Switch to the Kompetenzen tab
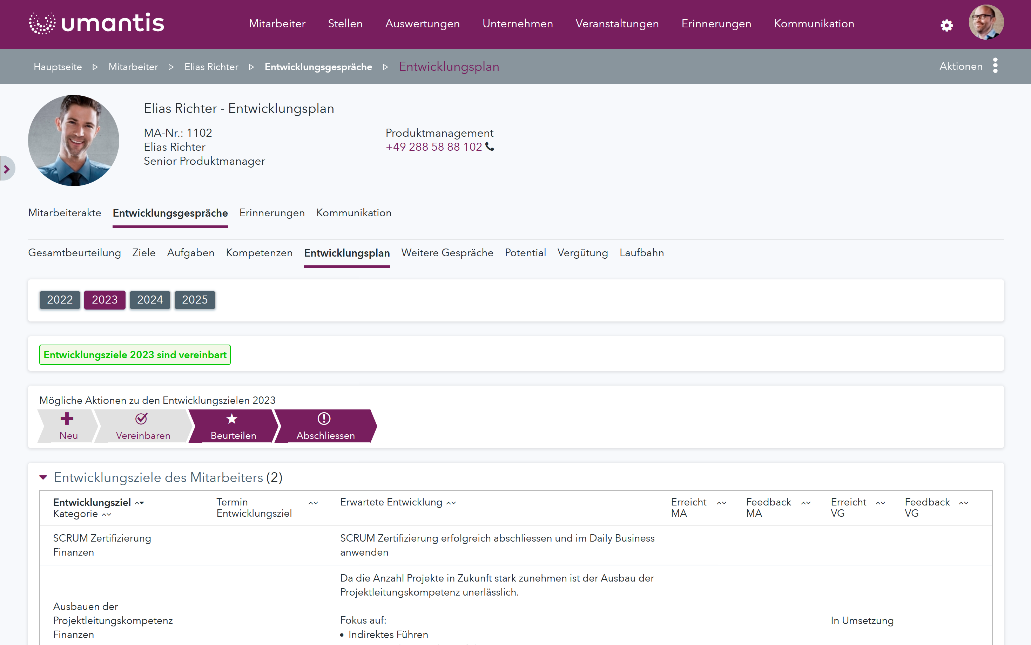1031x645 pixels. [x=259, y=252]
